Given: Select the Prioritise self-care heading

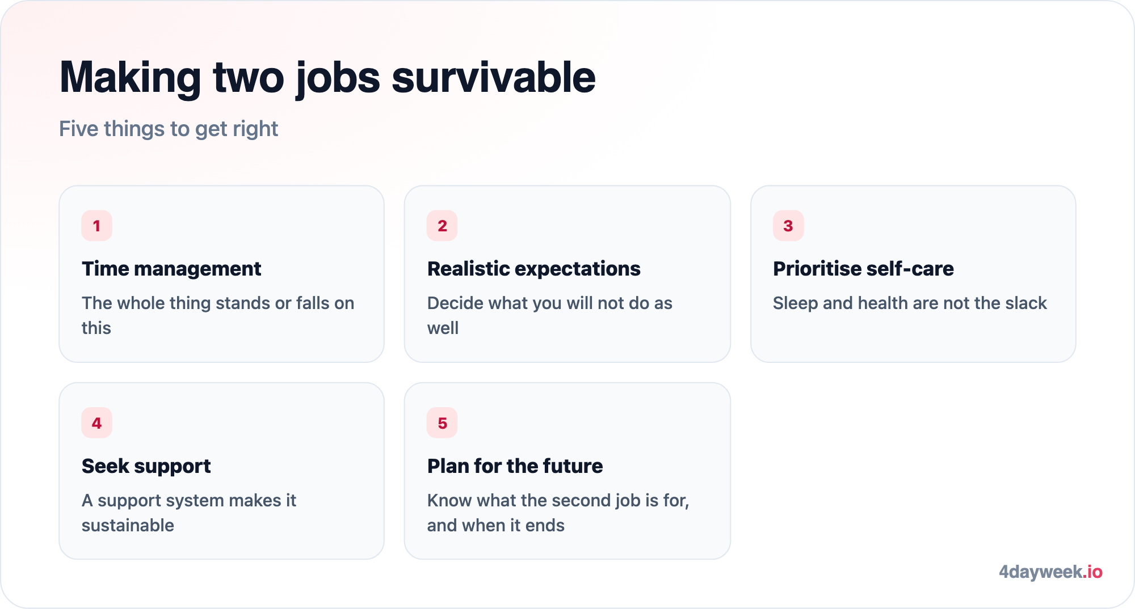Looking at the screenshot, I should [863, 269].
